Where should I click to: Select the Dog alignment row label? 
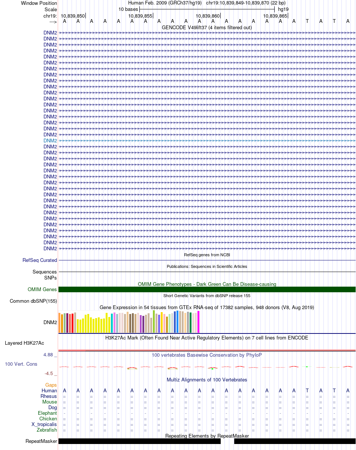tap(53, 407)
